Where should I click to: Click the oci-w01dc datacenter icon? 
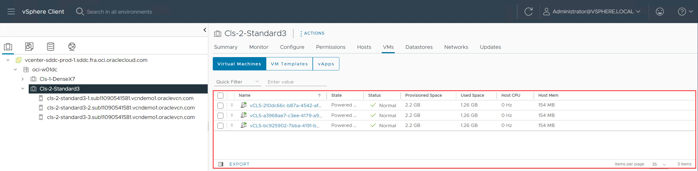point(26,70)
